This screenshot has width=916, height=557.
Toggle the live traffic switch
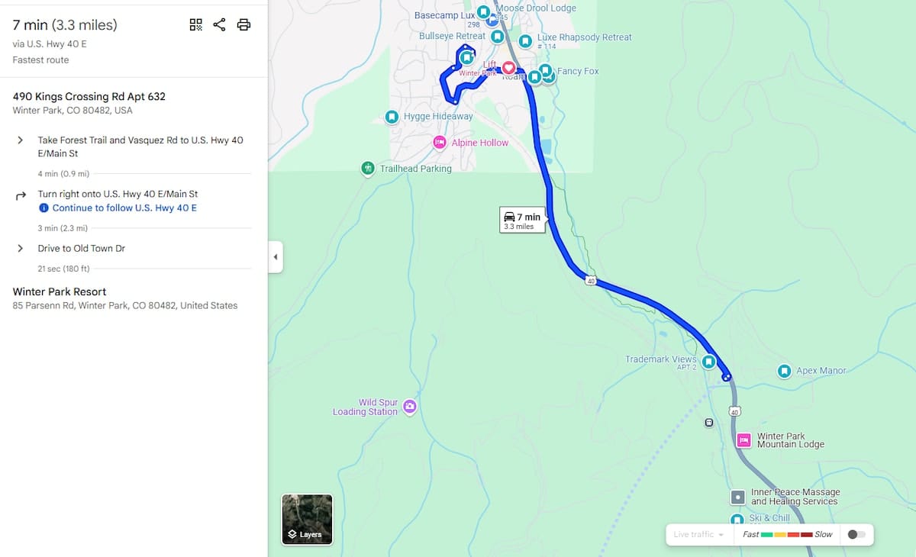tap(856, 534)
